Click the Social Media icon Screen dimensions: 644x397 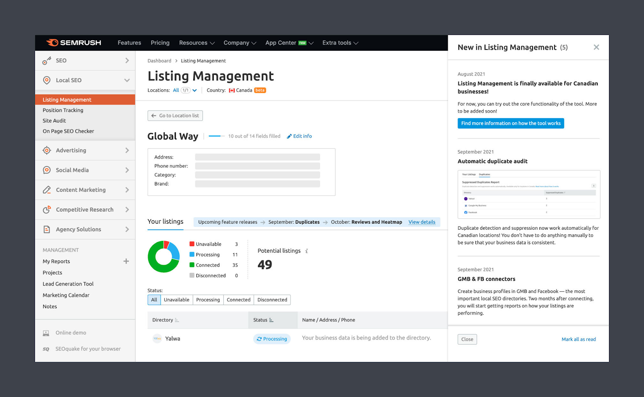(x=47, y=170)
